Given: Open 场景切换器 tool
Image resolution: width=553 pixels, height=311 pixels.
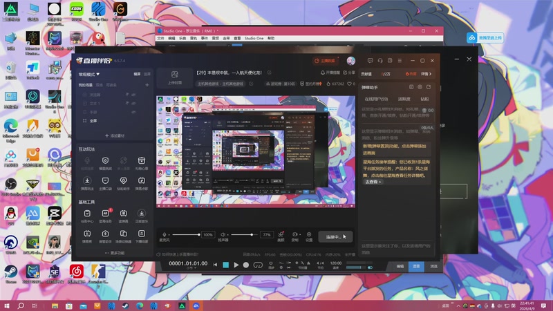Looking at the screenshot, I should [123, 236].
